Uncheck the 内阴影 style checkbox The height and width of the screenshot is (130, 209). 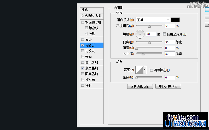[x=83, y=45]
